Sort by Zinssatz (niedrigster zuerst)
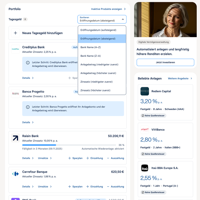200x200 pixels. coord(102,82)
